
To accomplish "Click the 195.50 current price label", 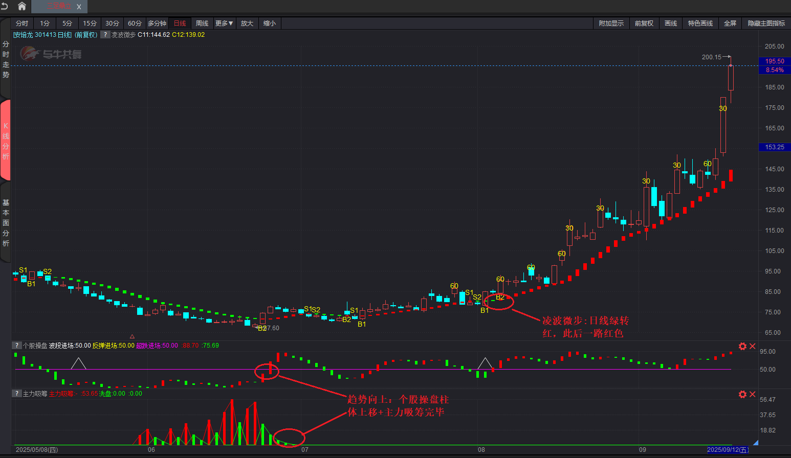I will tap(775, 61).
